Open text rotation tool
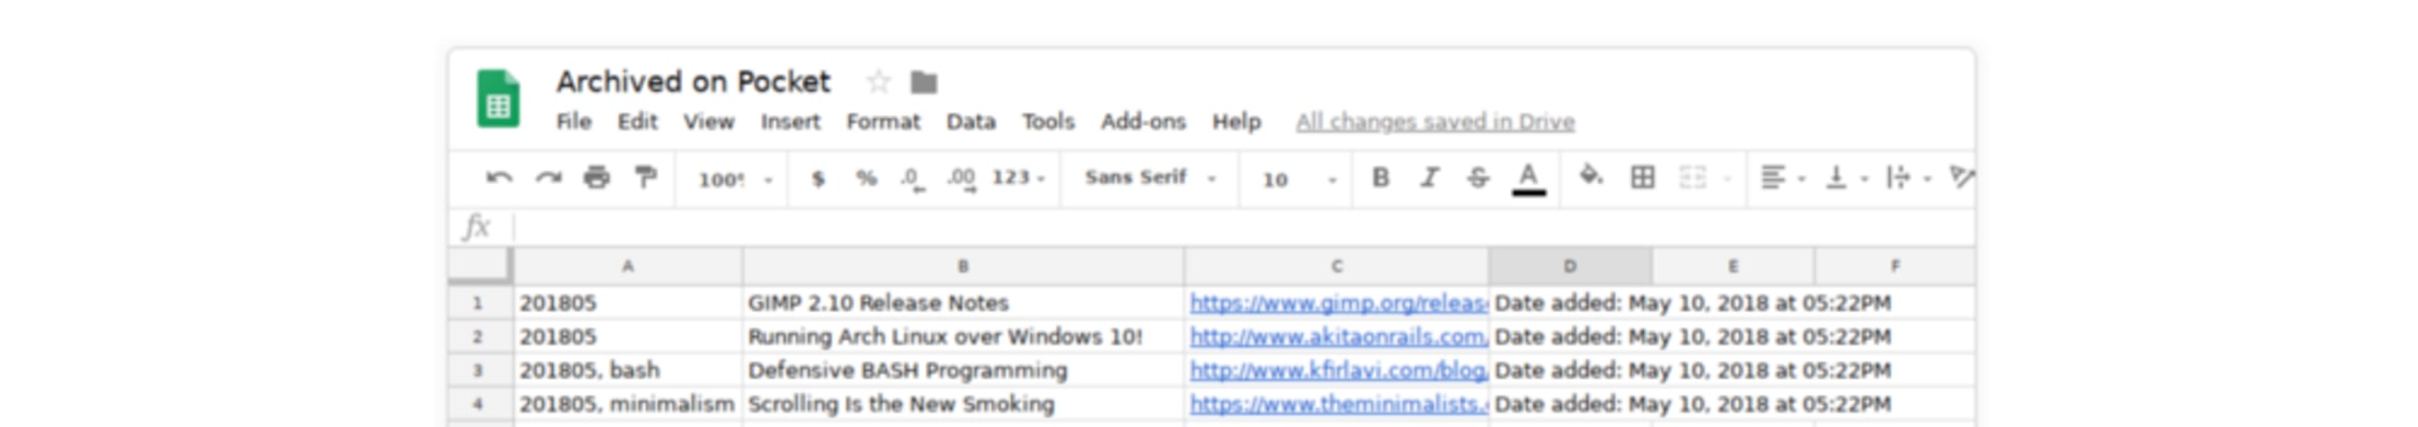This screenshot has height=427, width=2418. pos(1961,177)
